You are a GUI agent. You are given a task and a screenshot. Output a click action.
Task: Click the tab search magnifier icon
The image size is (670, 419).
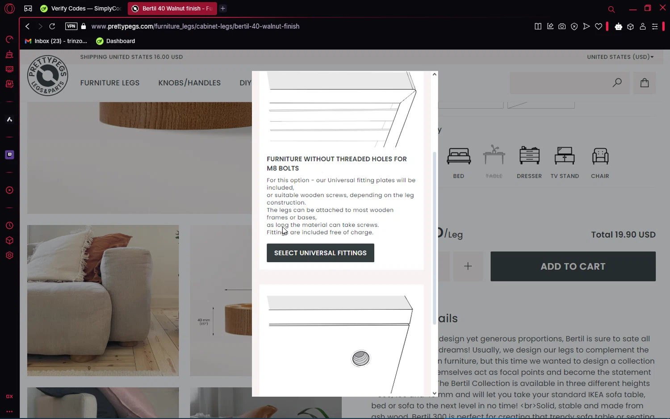611,9
